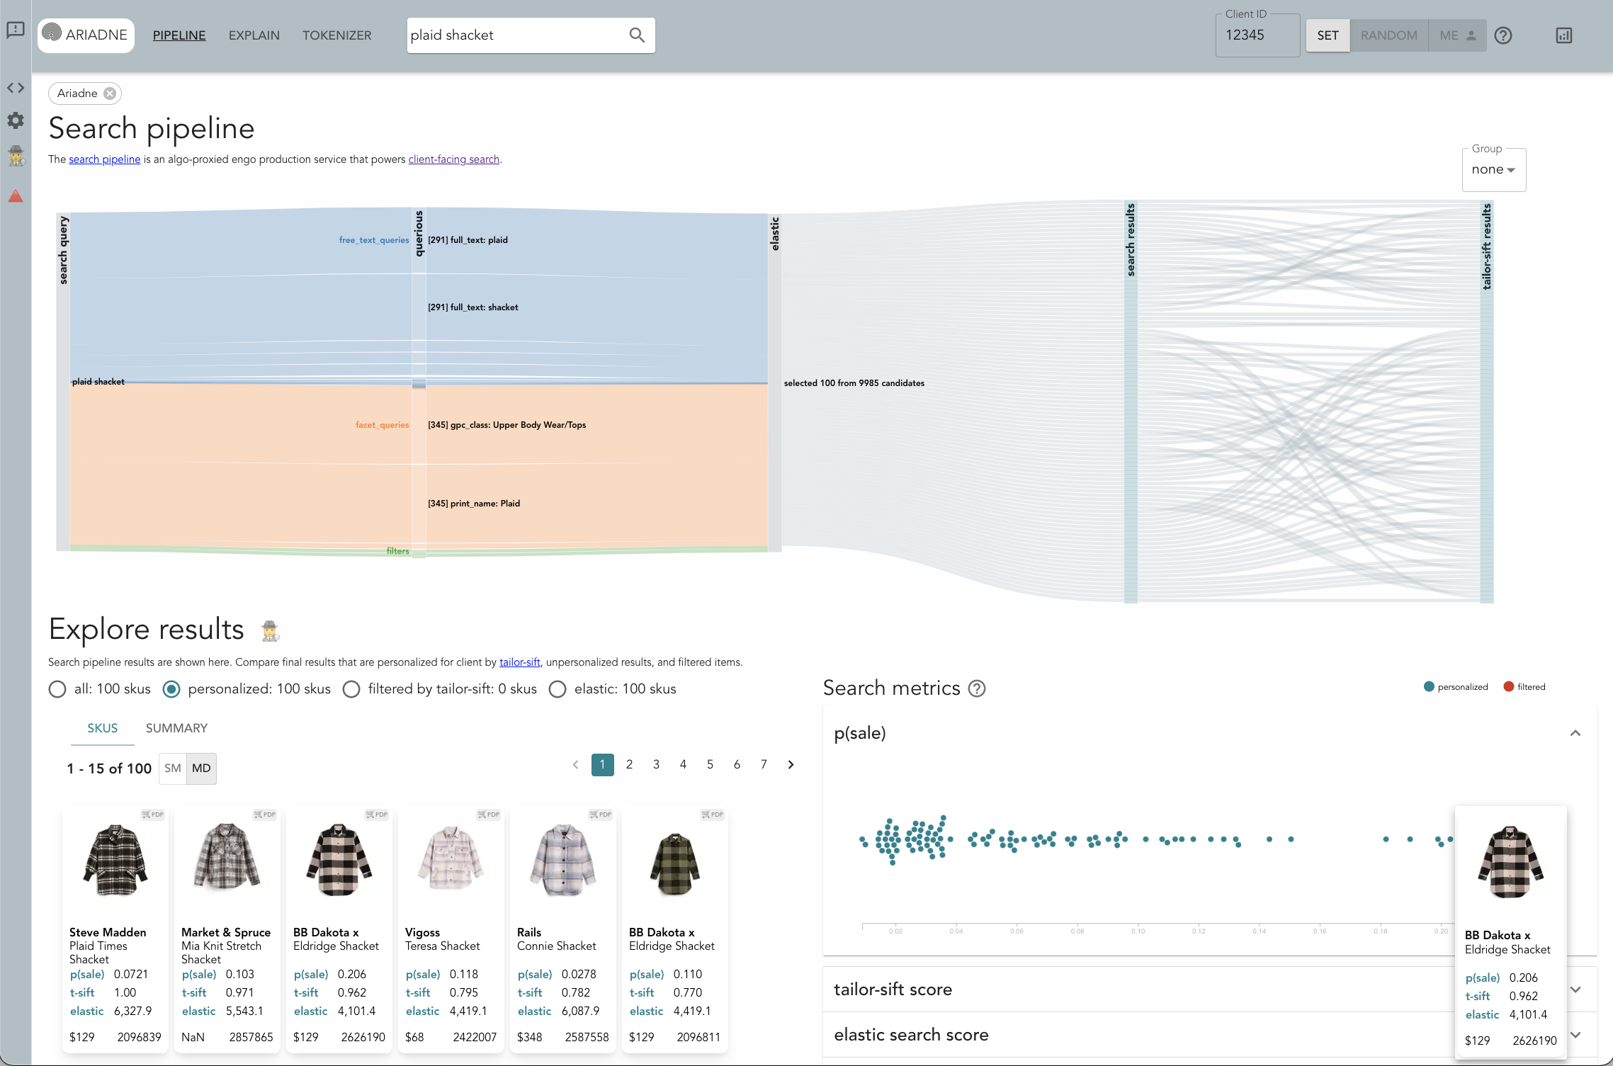Click the code brackets sidebar icon
Viewport: 1613px width, 1066px height.
[16, 88]
